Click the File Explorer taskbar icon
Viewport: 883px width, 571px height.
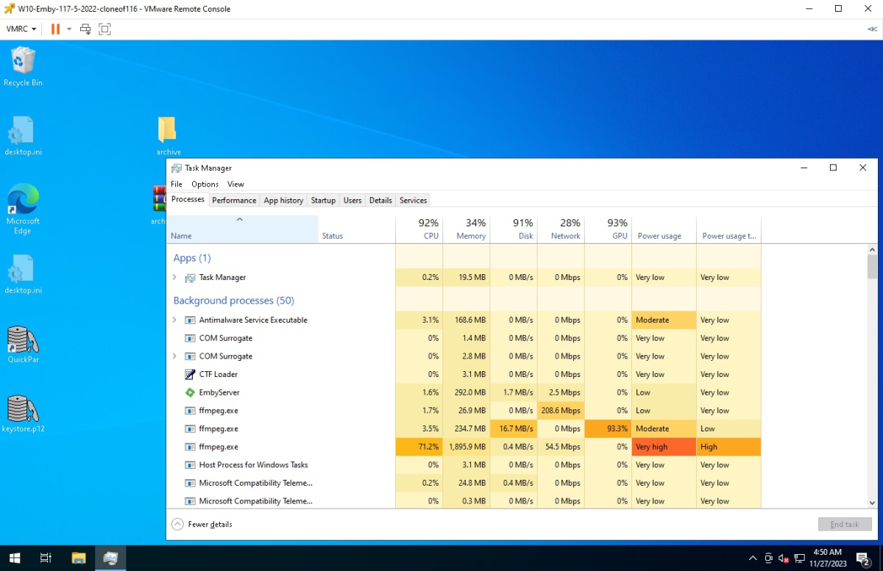tap(79, 558)
